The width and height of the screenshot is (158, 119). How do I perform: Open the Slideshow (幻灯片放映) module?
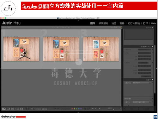coord(134,23)
